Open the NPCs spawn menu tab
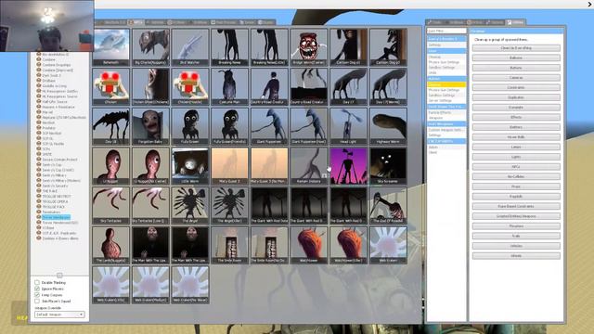Viewport: 594px width, 334px height. coord(136,22)
